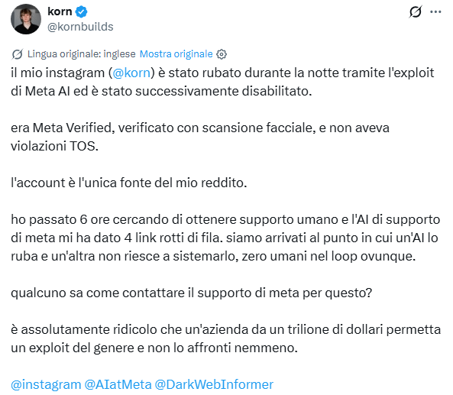Click the line about unica fonte del reddito
This screenshot has height=395, width=453.
(x=129, y=183)
